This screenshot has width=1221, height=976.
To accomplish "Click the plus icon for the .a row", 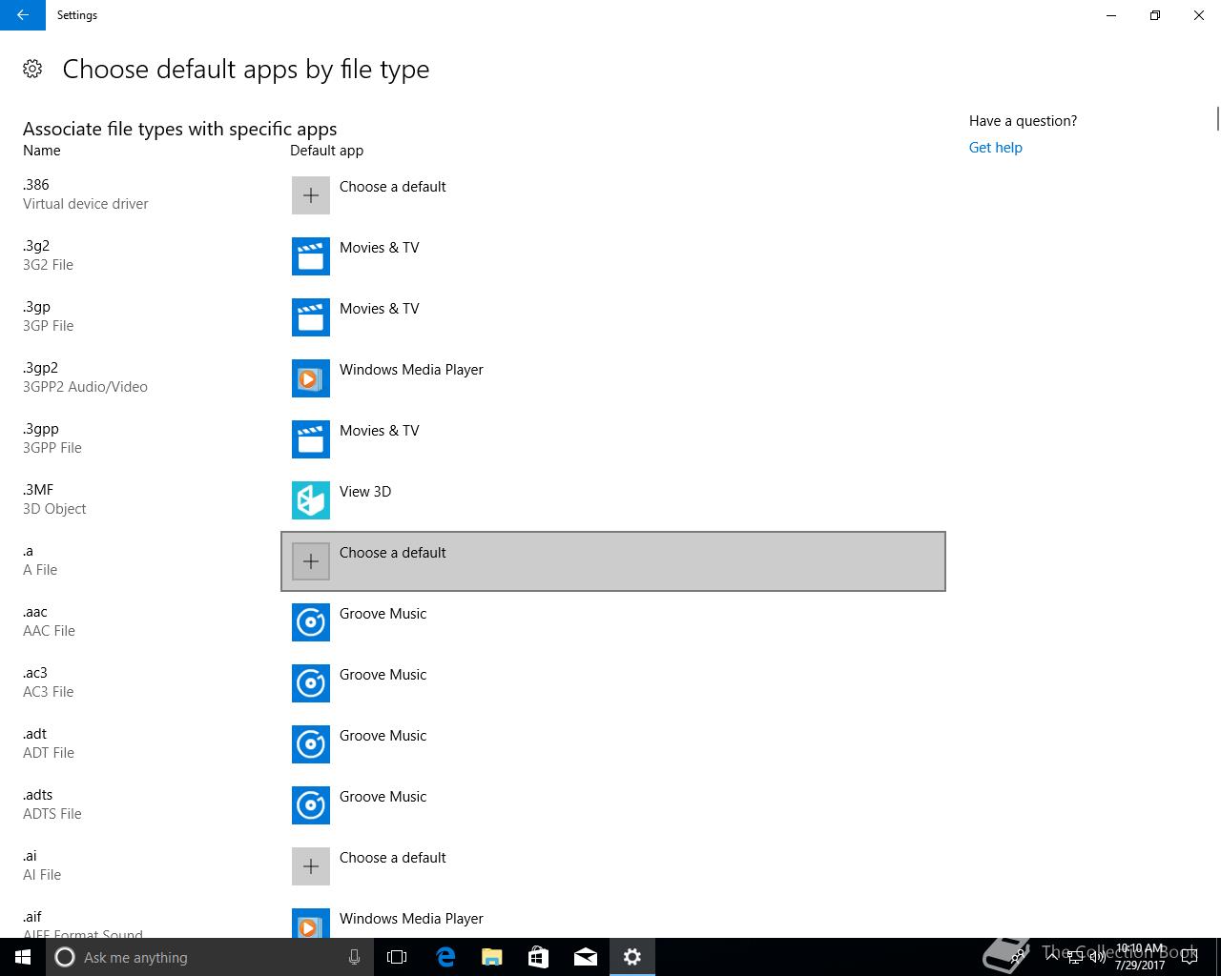I will point(311,561).
